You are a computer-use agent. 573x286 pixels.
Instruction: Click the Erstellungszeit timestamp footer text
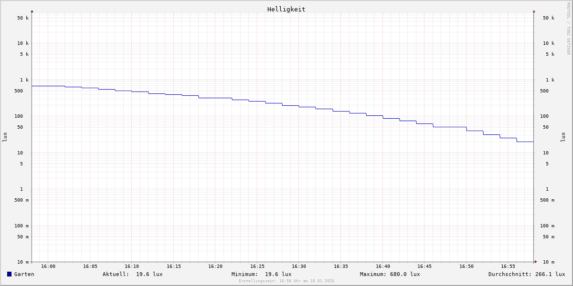click(x=286, y=281)
